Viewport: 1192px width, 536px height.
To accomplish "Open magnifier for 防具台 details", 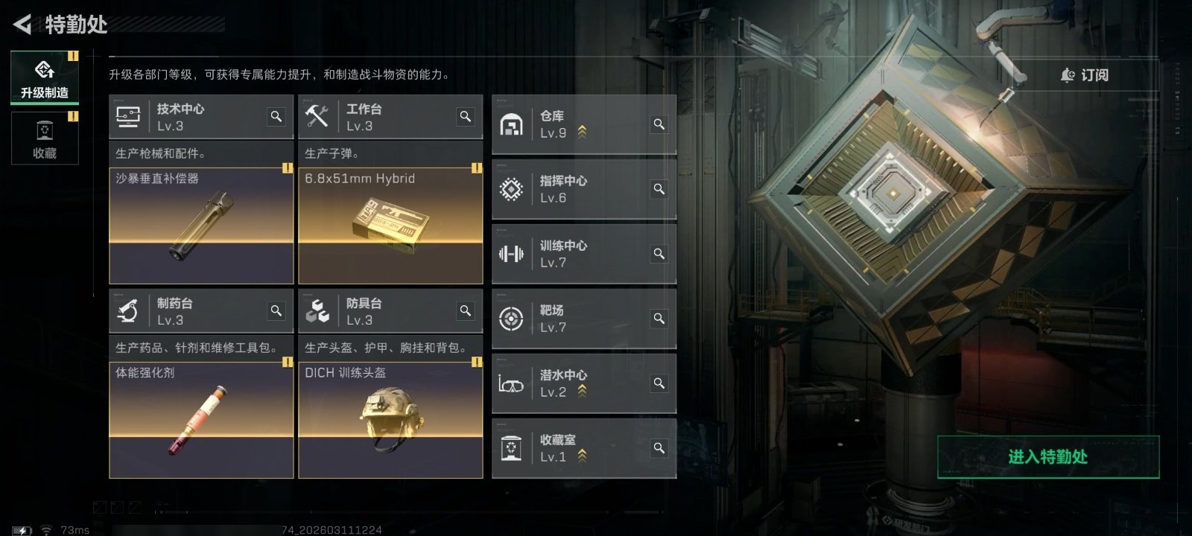I will (466, 310).
